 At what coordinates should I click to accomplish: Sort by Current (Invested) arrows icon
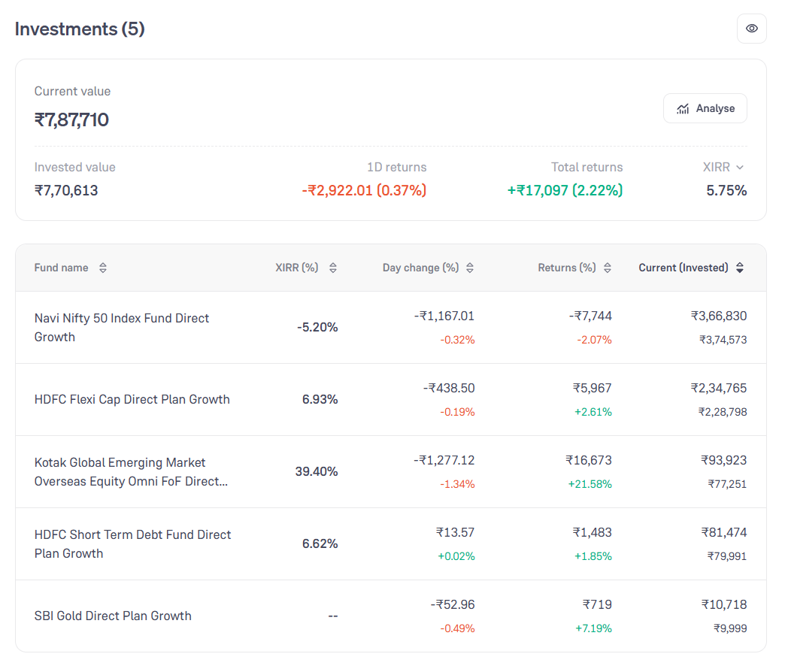coord(740,268)
